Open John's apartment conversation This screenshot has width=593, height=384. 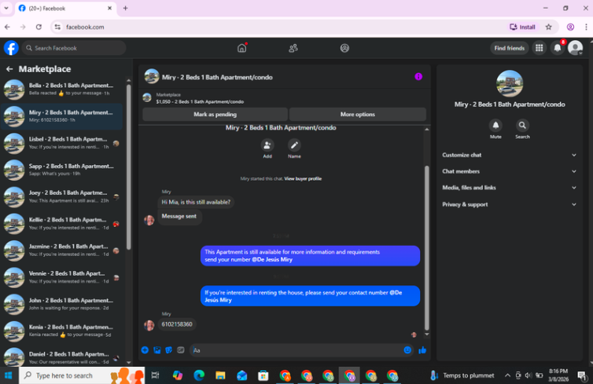point(62,304)
